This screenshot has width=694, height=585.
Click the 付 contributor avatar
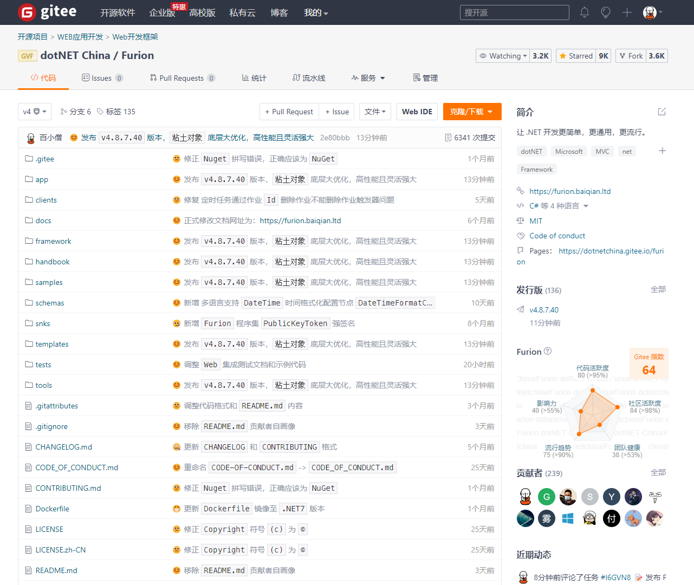(612, 518)
